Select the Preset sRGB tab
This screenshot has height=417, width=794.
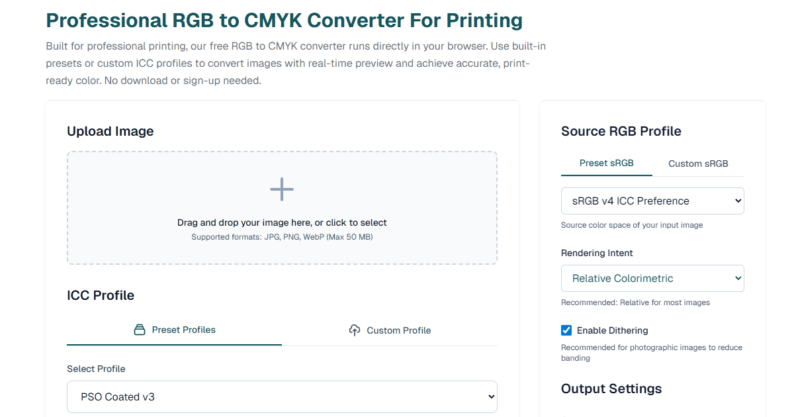pyautogui.click(x=606, y=163)
